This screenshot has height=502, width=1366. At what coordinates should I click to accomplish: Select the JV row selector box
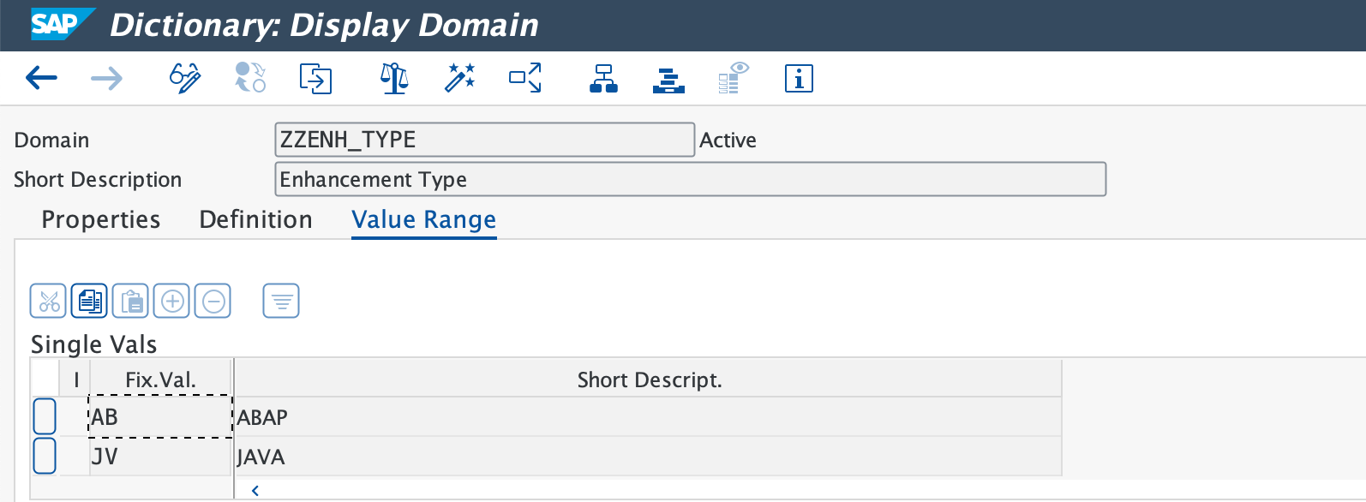pyautogui.click(x=45, y=457)
